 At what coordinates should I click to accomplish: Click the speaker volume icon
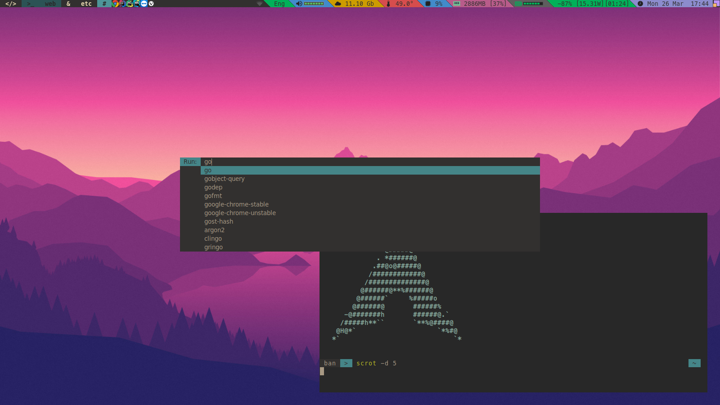coord(299,4)
